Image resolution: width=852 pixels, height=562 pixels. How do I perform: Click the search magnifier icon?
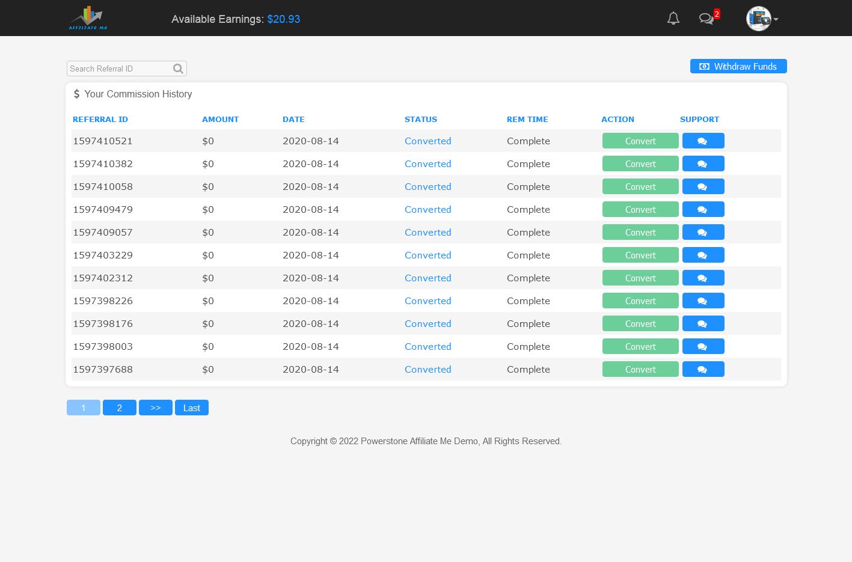coord(178,69)
